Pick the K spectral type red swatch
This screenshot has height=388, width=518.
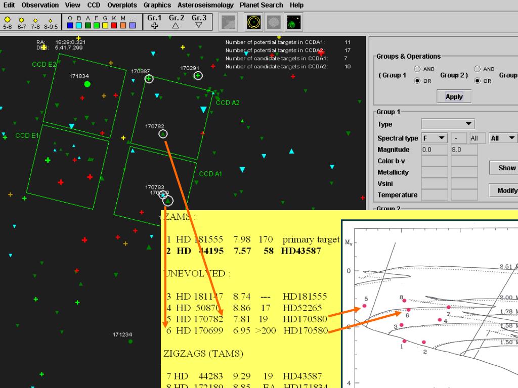[114, 25]
